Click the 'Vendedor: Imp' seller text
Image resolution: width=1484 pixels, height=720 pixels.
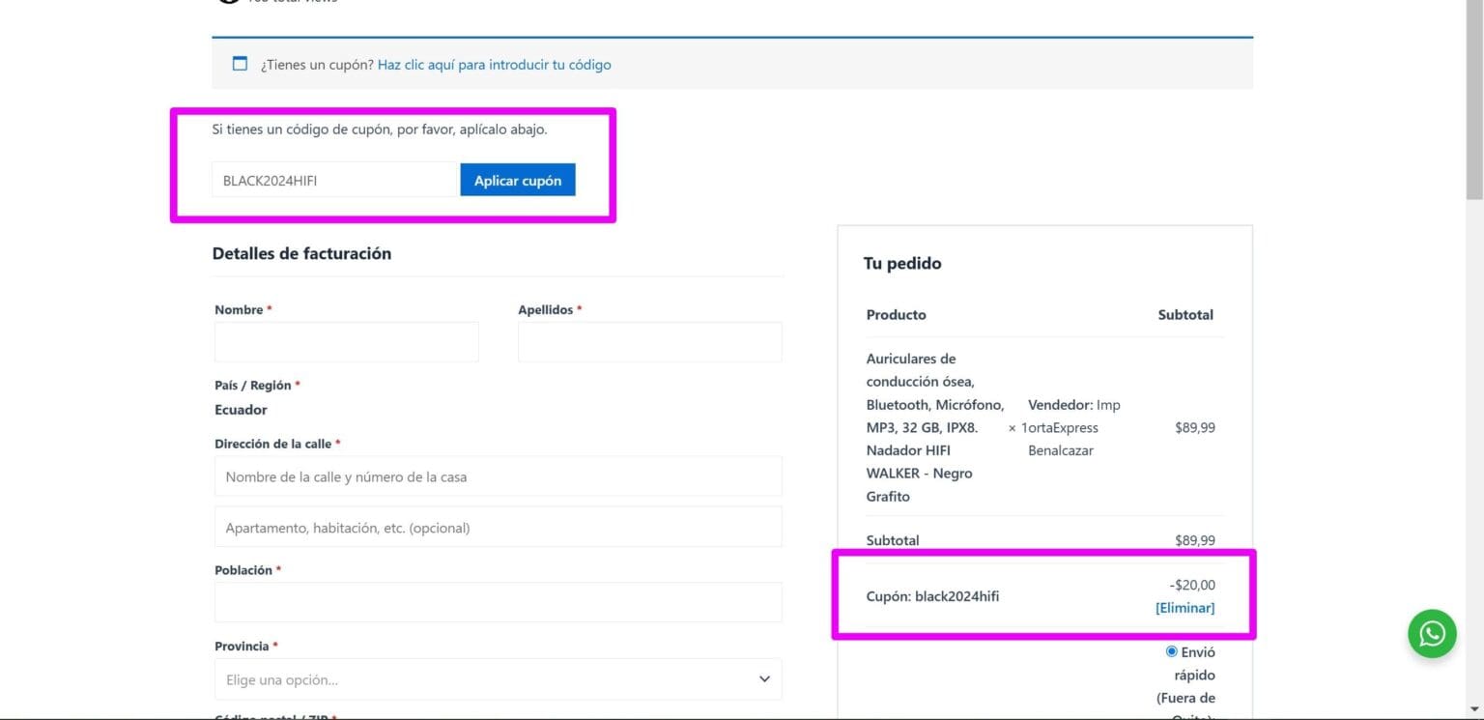pyautogui.click(x=1074, y=405)
